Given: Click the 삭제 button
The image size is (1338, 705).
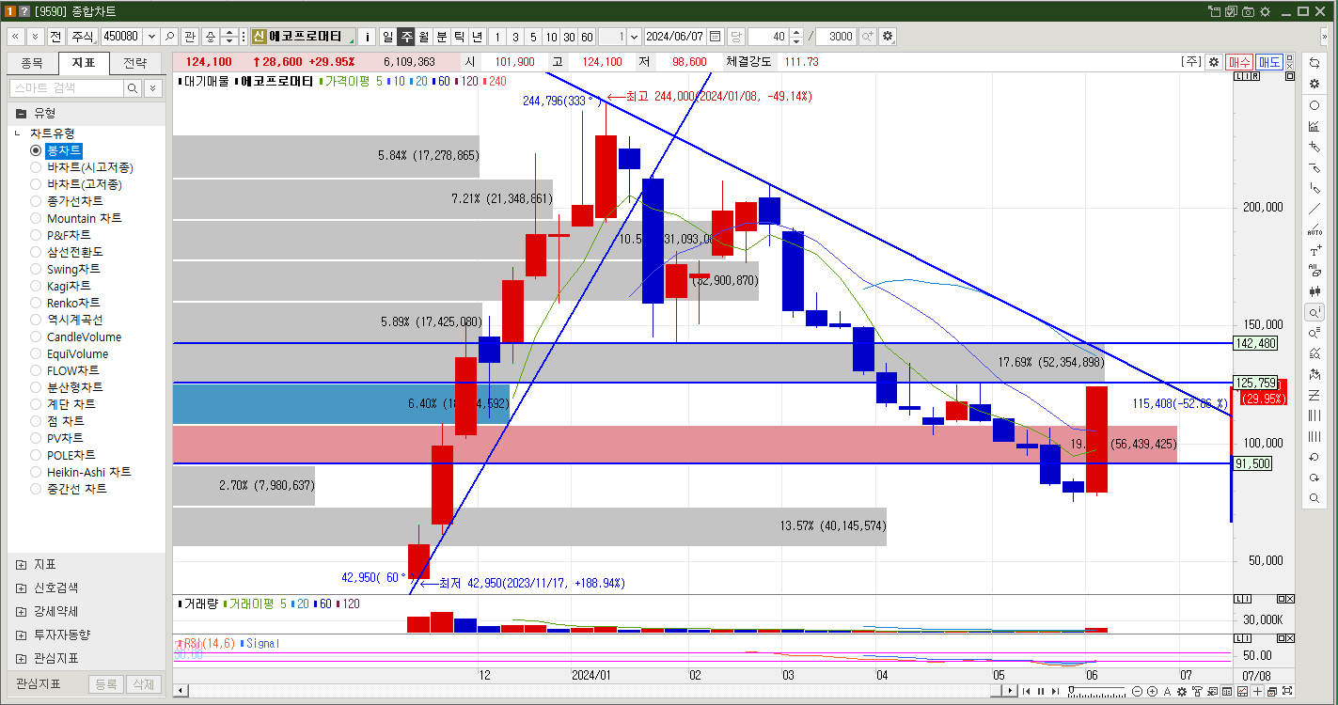Looking at the screenshot, I should 143,684.
